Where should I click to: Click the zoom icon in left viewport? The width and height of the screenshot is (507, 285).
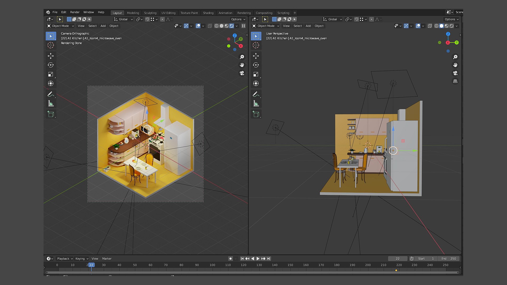point(242,57)
